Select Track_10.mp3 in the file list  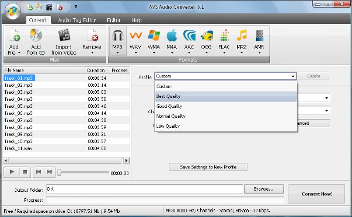(18, 141)
